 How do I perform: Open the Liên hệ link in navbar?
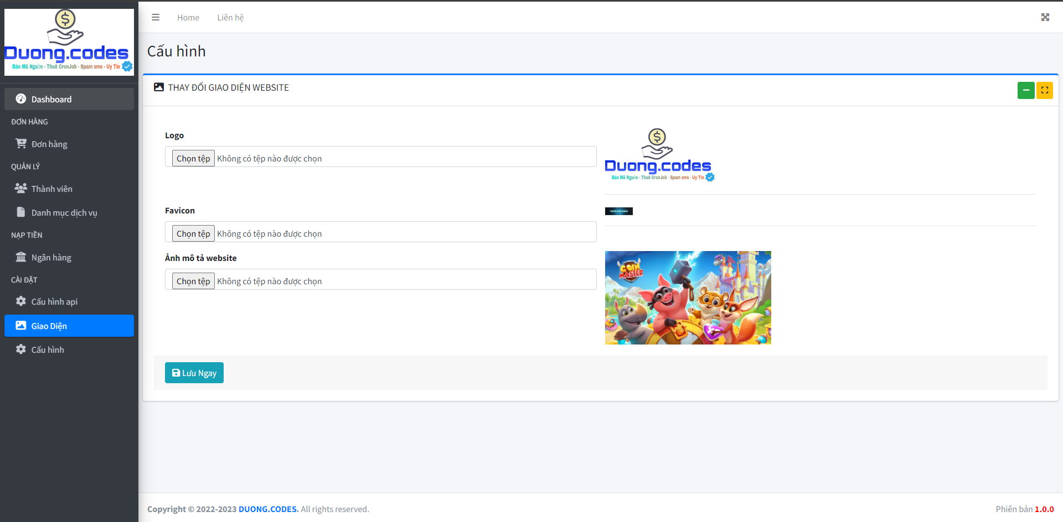click(230, 18)
